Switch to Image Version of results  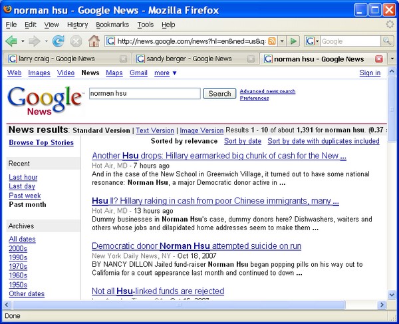pos(201,130)
